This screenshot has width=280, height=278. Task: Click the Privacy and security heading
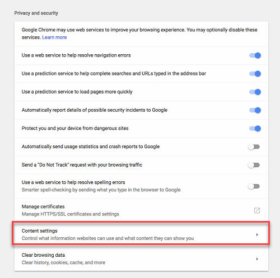[x=36, y=13]
